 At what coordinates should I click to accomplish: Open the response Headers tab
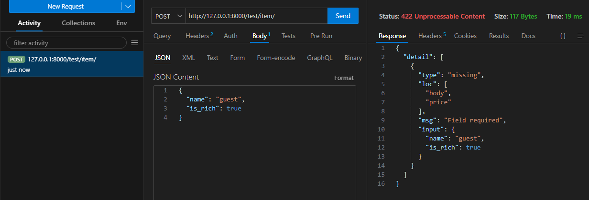coord(432,36)
